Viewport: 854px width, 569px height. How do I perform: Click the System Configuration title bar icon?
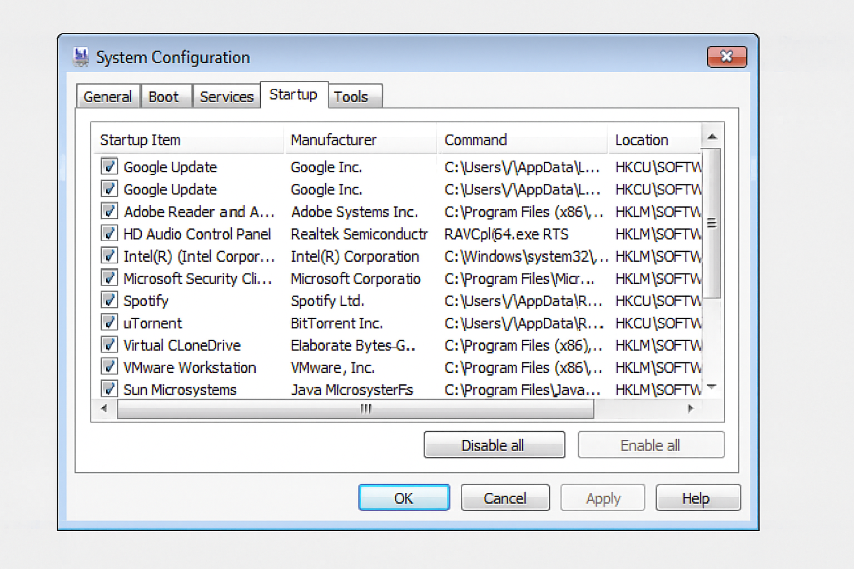81,56
